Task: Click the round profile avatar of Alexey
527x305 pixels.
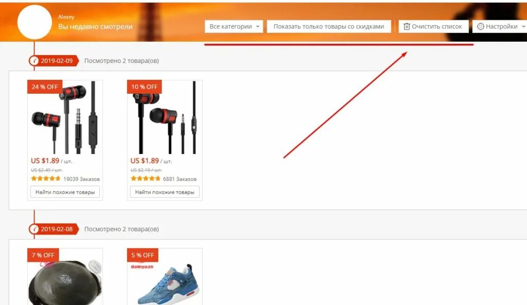Action: 34,22
